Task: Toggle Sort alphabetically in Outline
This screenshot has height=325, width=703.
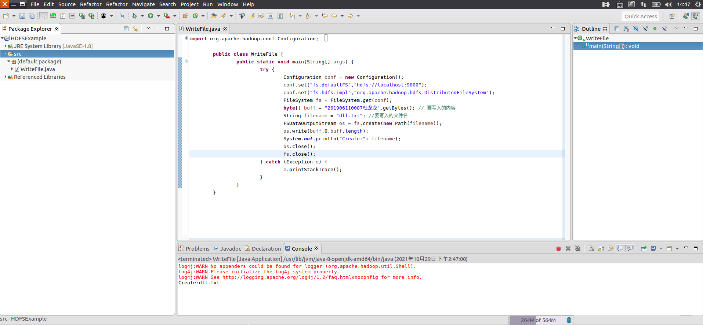Action: (626, 29)
